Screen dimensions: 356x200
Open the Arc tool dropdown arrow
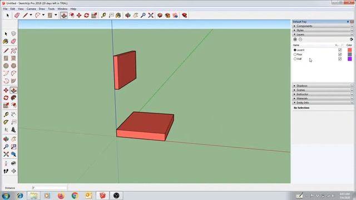point(43,15)
